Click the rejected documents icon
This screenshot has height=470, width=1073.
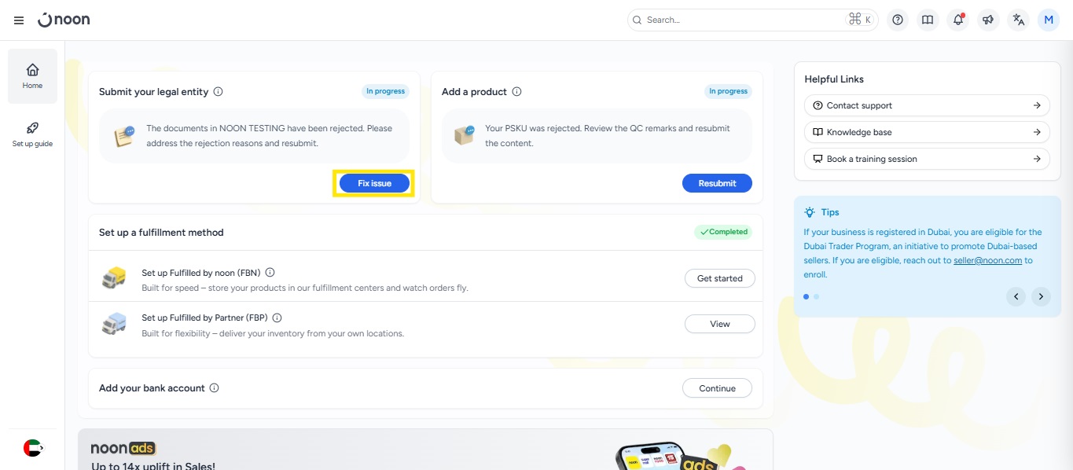(x=123, y=136)
